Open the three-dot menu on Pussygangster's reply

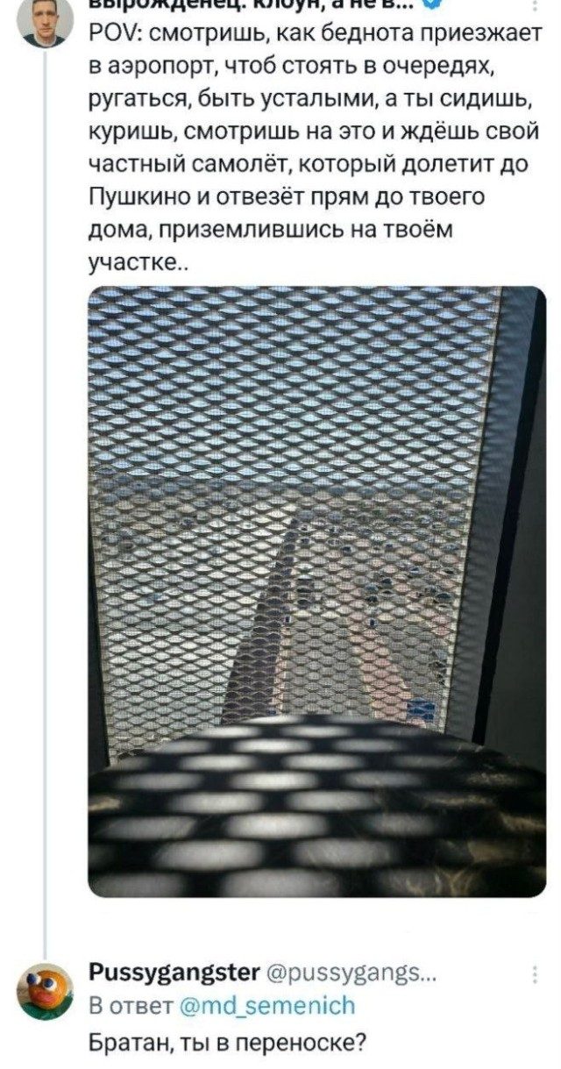click(534, 977)
